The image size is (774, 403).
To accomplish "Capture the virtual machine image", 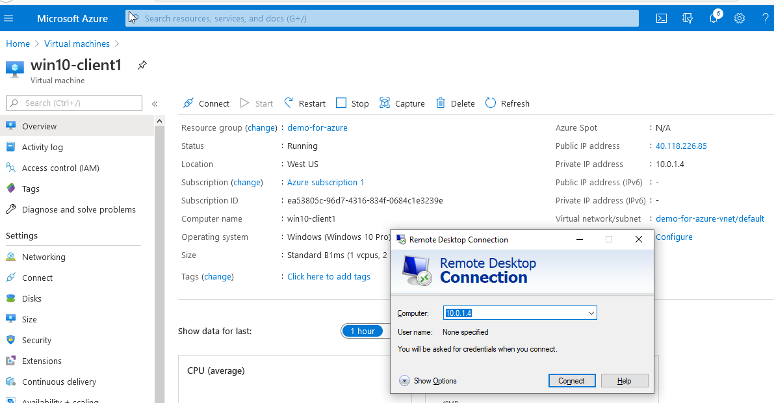I will (402, 103).
